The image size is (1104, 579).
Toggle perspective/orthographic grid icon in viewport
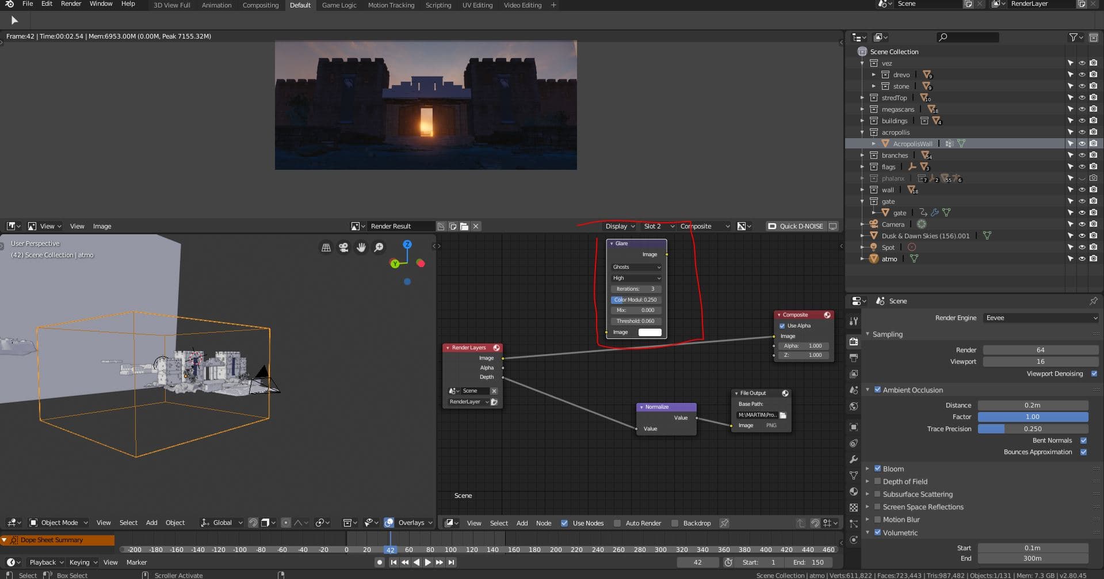pyautogui.click(x=326, y=247)
